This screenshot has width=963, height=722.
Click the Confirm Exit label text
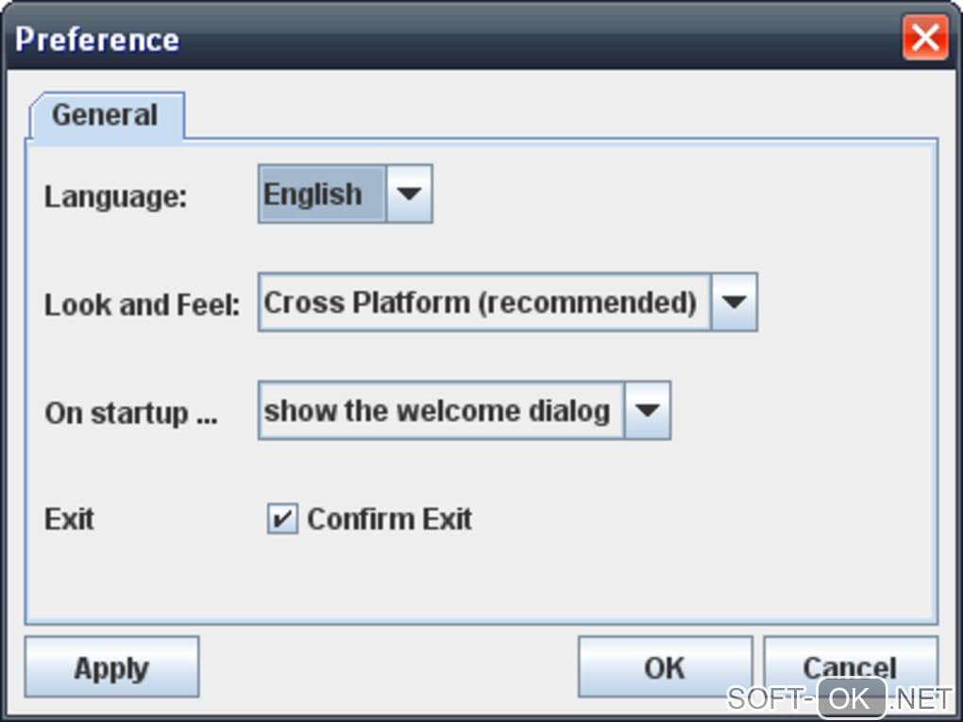(x=389, y=519)
